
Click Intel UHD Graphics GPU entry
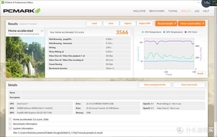coord(34,113)
